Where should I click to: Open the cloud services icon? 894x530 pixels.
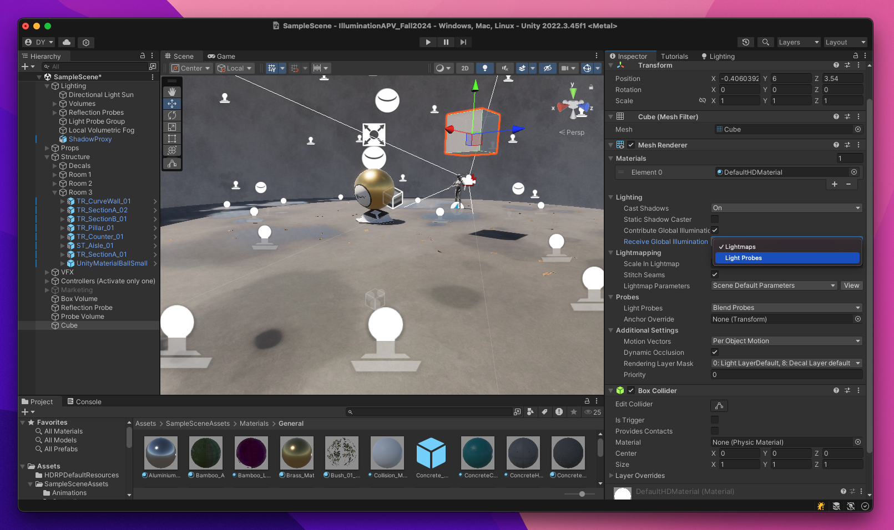[67, 42]
